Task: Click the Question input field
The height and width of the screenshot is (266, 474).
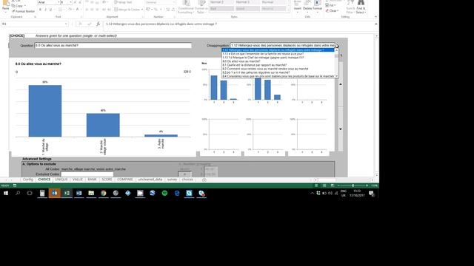Action: coord(113,46)
